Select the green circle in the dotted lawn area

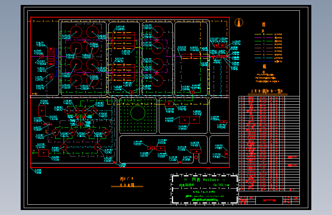(138, 113)
